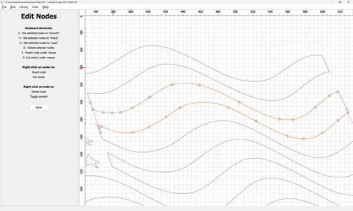Click the topmost gray wave curve
353x211 pixels.
(148, 46)
